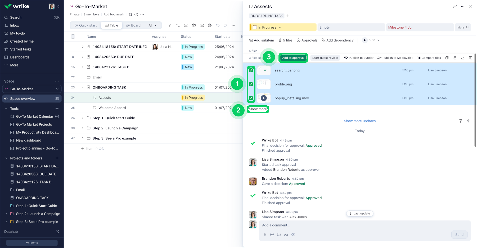Uncheck the profile.png file checkbox
The image size is (477, 248).
pos(251,84)
